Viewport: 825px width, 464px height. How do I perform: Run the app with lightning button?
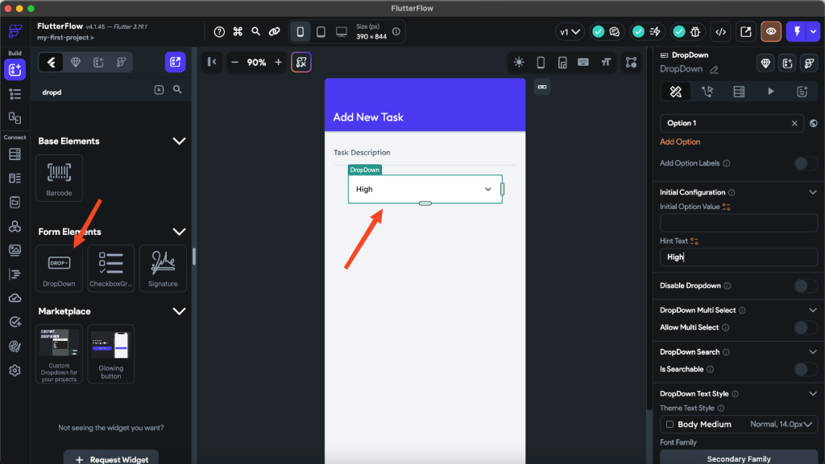tap(797, 32)
